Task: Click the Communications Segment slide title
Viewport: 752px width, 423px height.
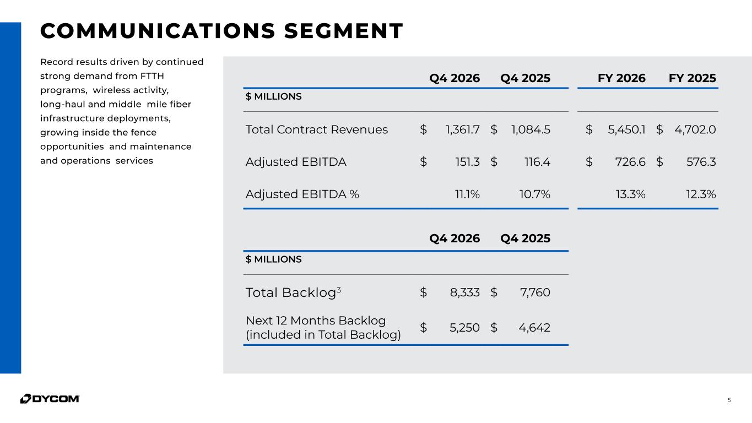Action: 221,31
